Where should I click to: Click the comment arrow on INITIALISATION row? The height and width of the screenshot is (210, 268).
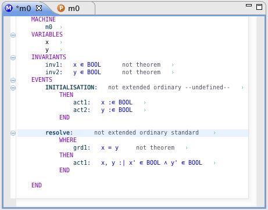point(242,88)
